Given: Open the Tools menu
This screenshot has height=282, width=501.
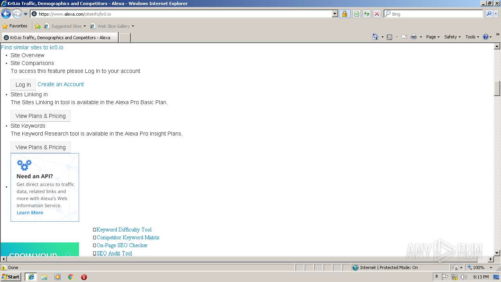Looking at the screenshot, I should (472, 37).
